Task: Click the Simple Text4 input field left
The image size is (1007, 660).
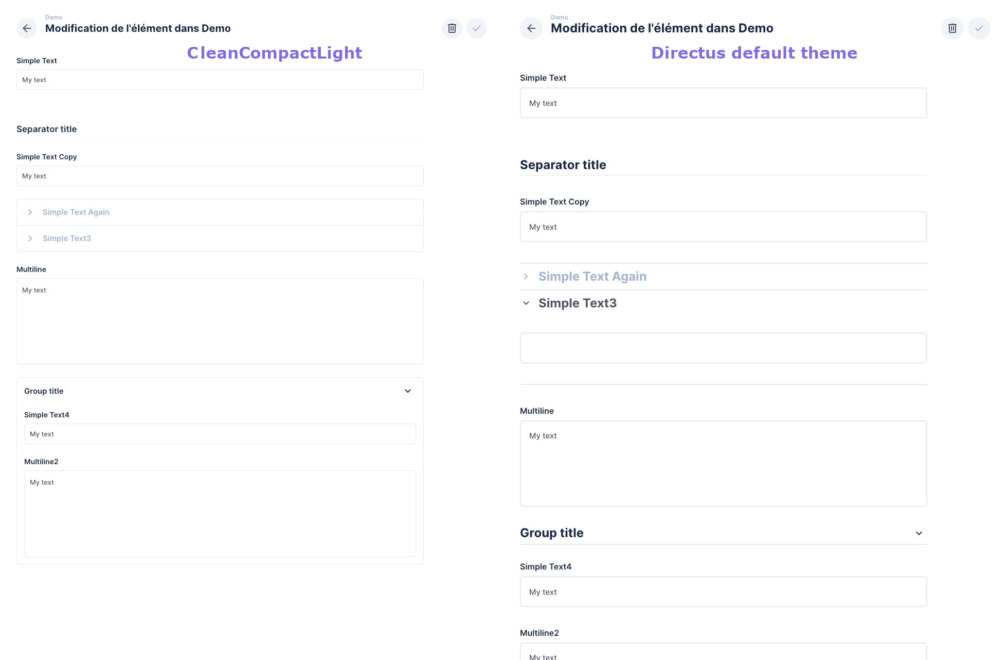Action: (x=220, y=434)
